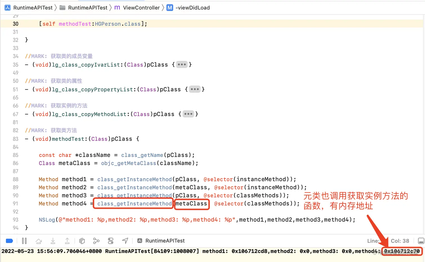
Task: Click objc_getMetaClass function call
Action: (128, 163)
